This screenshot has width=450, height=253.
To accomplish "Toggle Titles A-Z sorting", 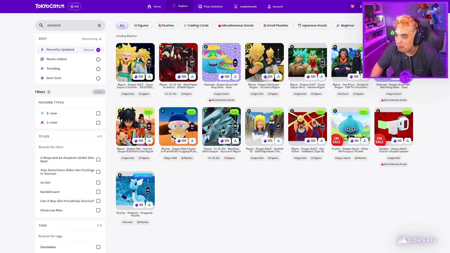I will [99, 136].
